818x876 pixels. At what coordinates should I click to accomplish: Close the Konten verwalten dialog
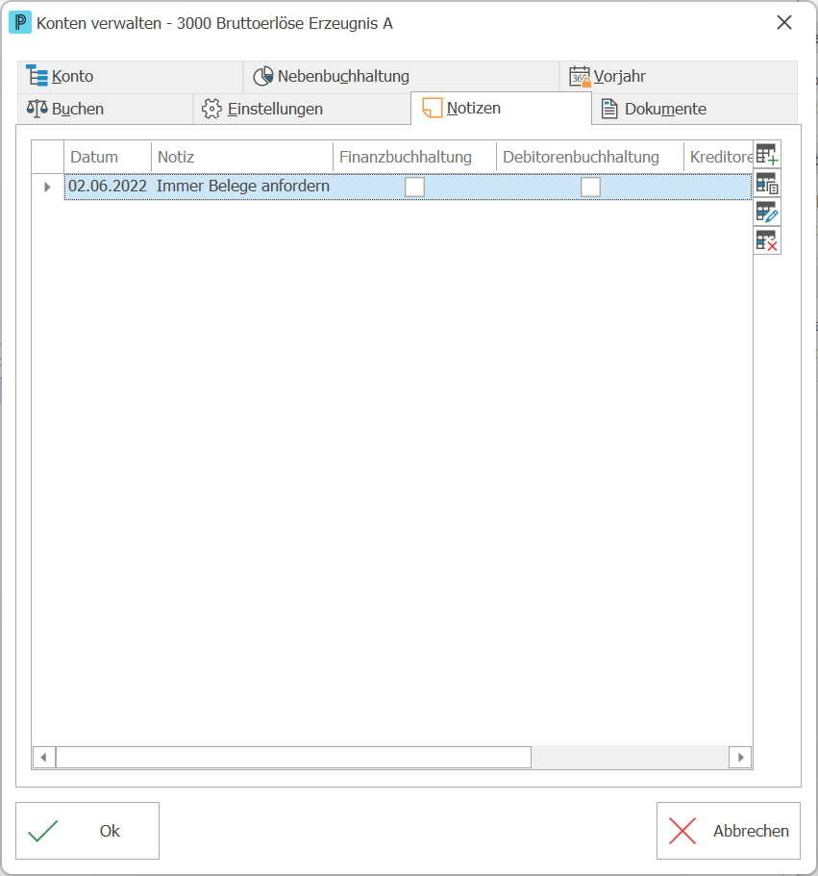click(x=784, y=23)
